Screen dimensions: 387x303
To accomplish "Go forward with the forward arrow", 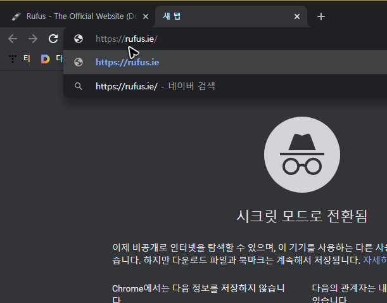I will point(33,39).
